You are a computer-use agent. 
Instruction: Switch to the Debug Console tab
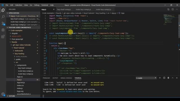66,78
